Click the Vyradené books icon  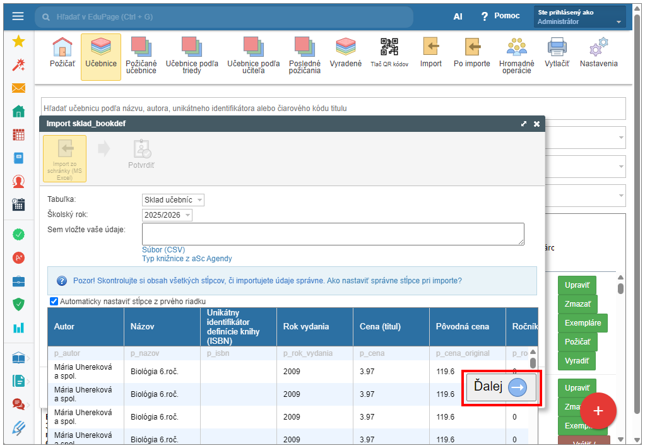[x=346, y=48]
